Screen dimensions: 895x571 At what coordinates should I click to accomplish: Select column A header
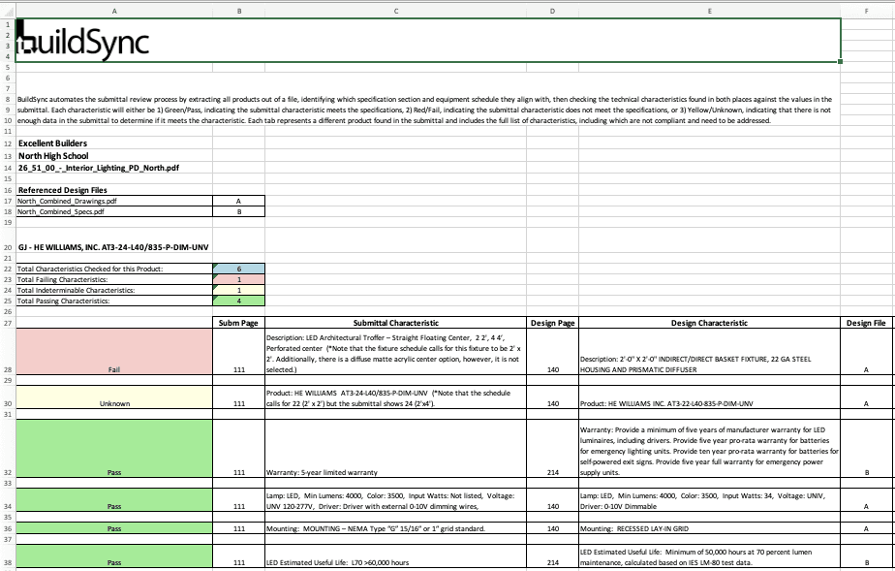tap(113, 12)
